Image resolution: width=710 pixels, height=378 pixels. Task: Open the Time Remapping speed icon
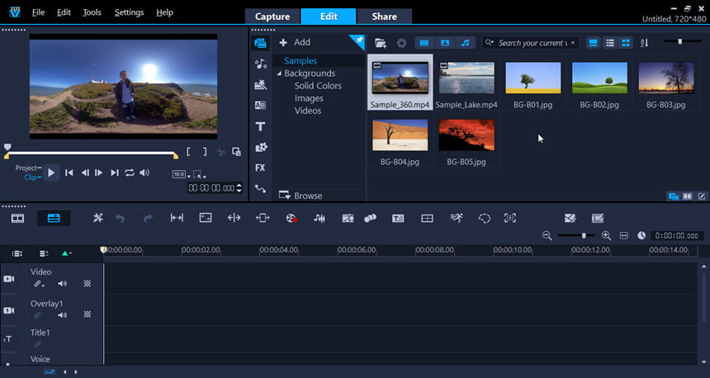(457, 218)
